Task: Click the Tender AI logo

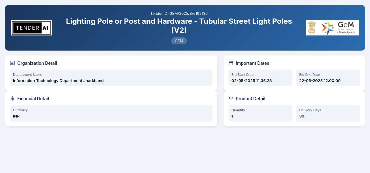Action: 31,28
